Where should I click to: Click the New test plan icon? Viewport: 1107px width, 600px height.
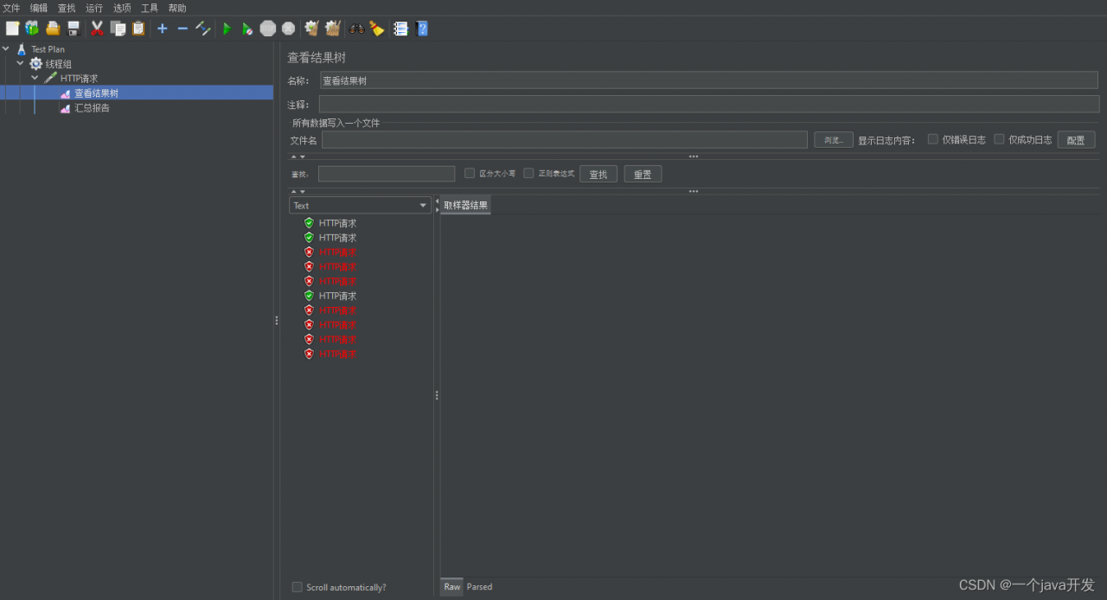(x=12, y=29)
